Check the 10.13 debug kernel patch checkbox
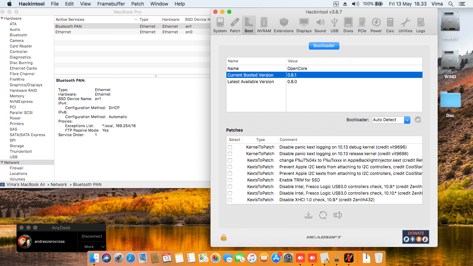 point(230,147)
